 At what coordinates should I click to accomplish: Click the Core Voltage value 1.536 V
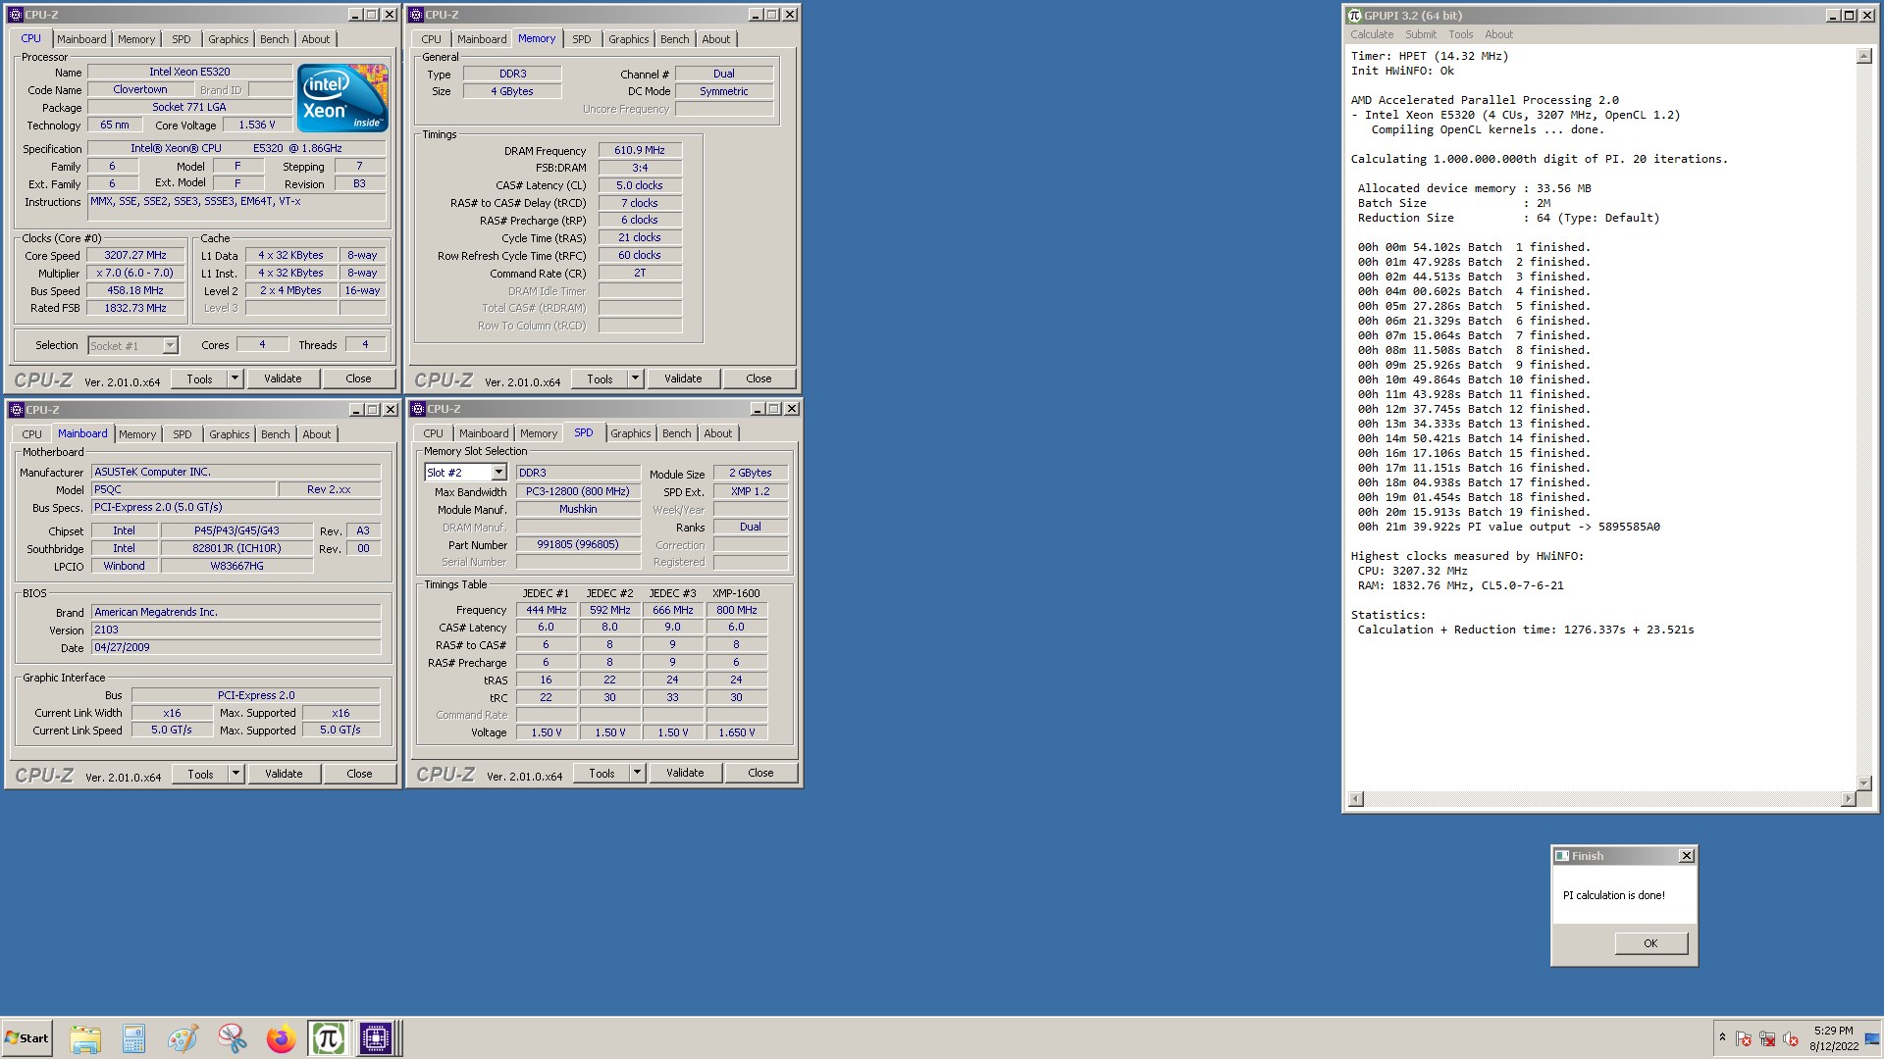pos(257,125)
